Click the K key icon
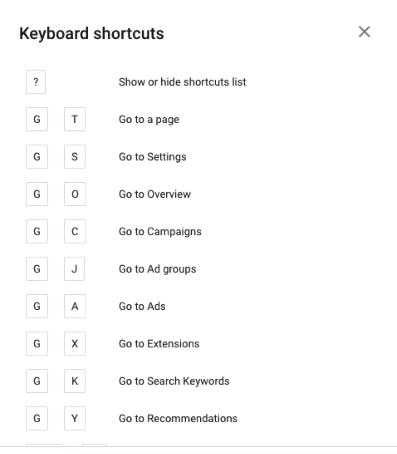 click(x=74, y=381)
